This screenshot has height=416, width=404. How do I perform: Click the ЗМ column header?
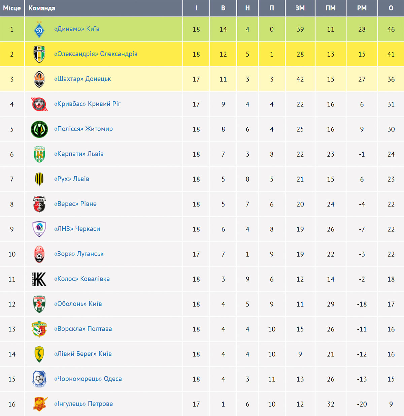[x=300, y=8]
